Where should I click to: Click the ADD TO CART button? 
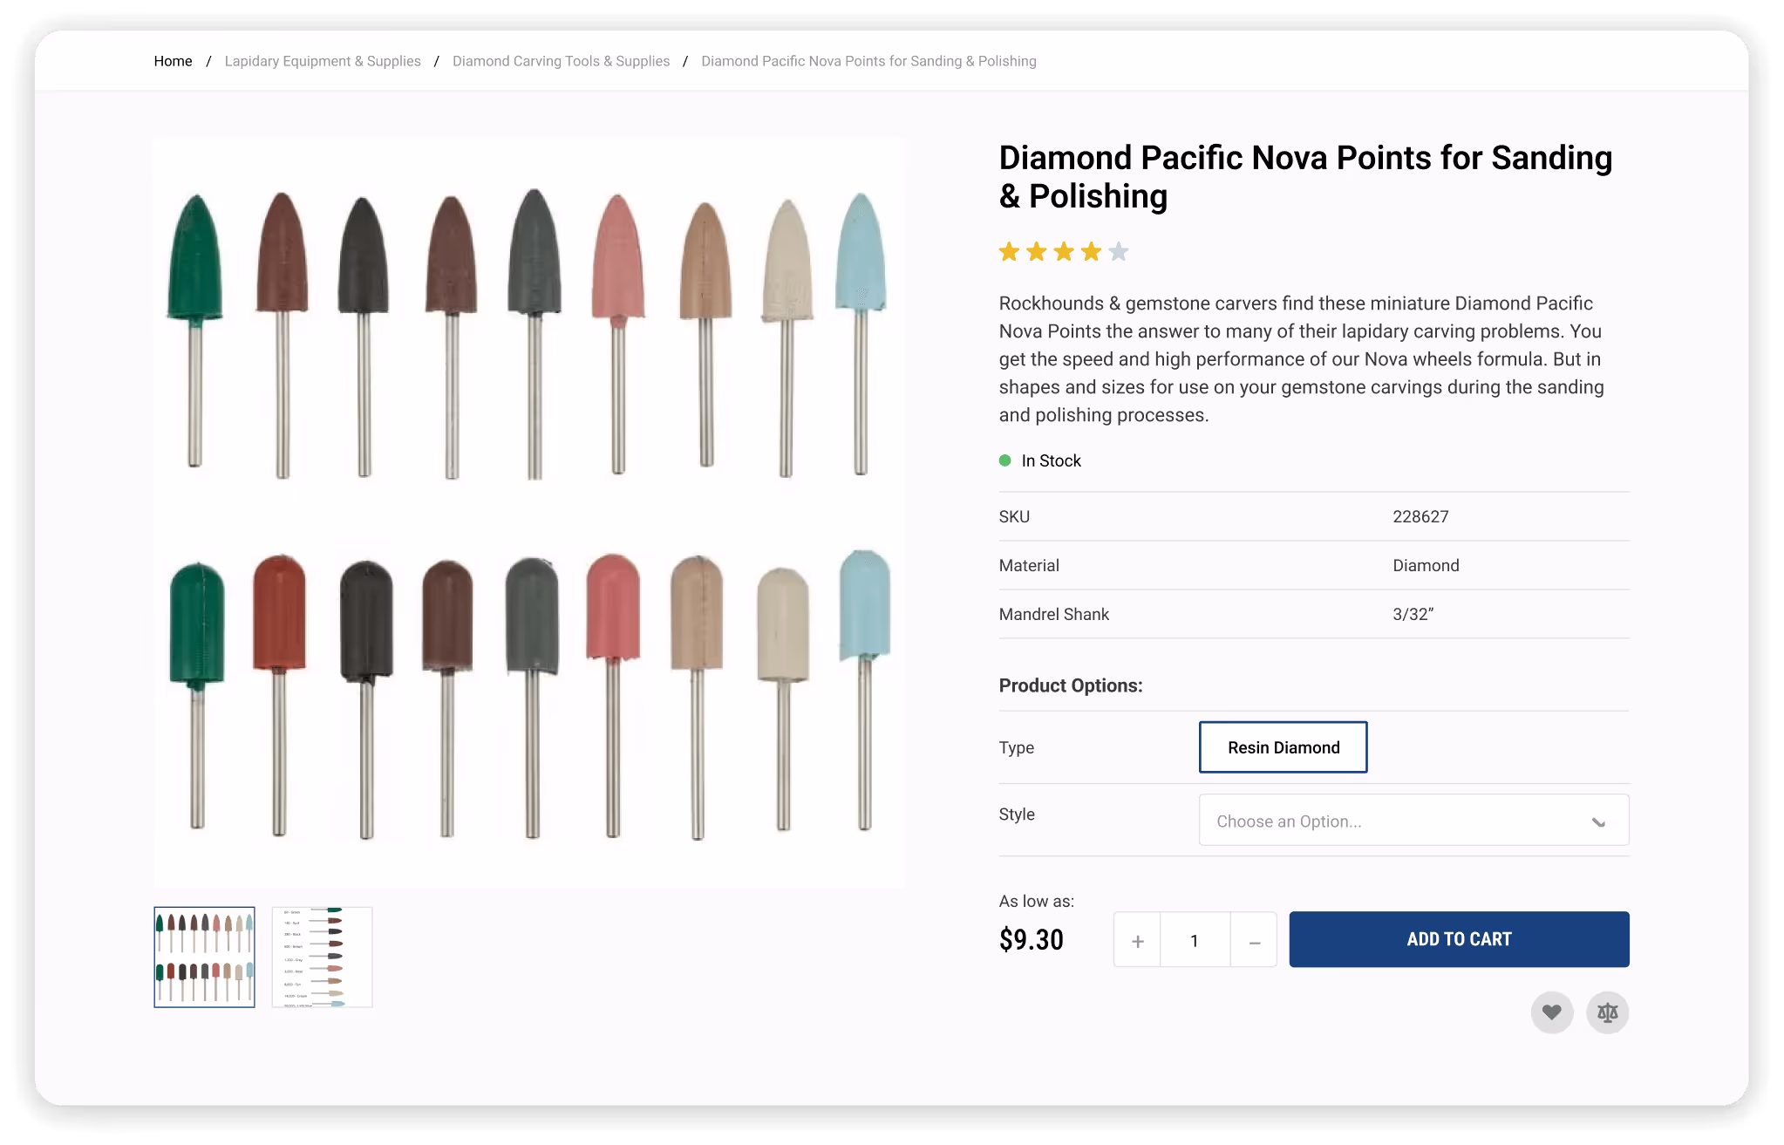(x=1458, y=939)
